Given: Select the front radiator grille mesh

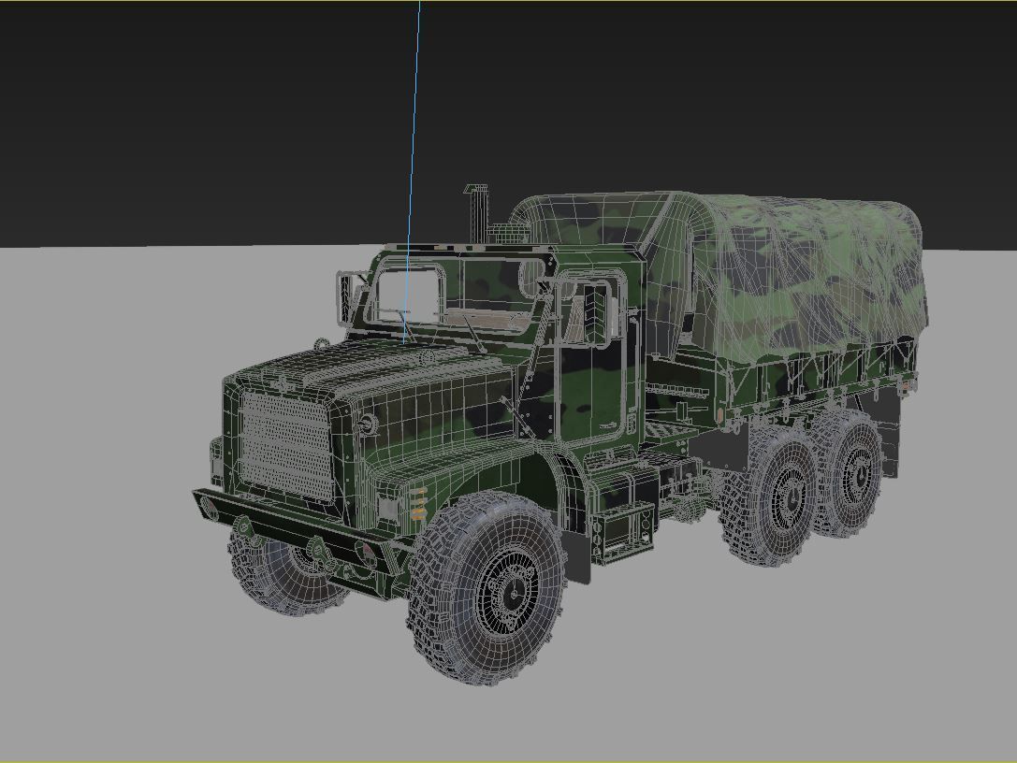Looking at the screenshot, I should coord(286,445).
